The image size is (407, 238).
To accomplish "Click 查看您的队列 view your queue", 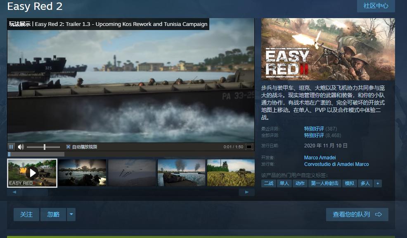I will click(x=357, y=215).
